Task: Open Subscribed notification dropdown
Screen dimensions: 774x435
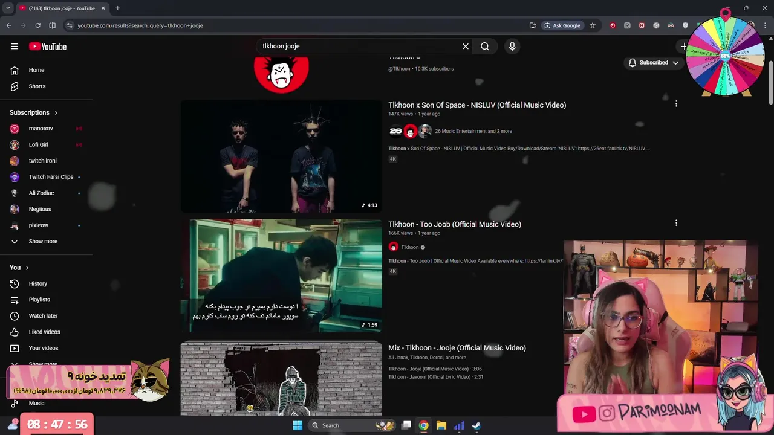Action: click(654, 62)
